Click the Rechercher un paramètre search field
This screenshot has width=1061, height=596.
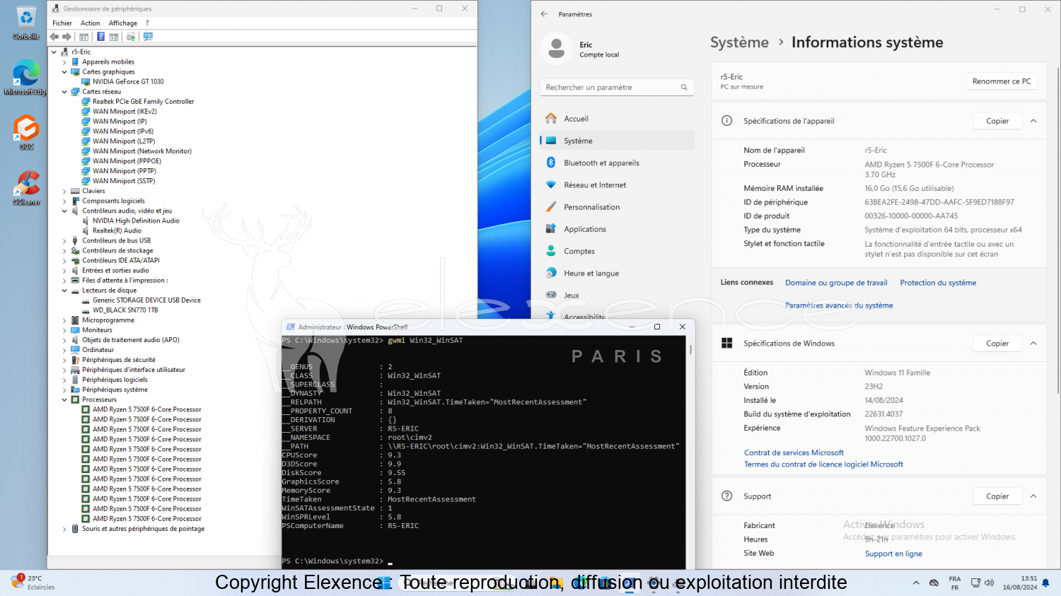tap(616, 88)
